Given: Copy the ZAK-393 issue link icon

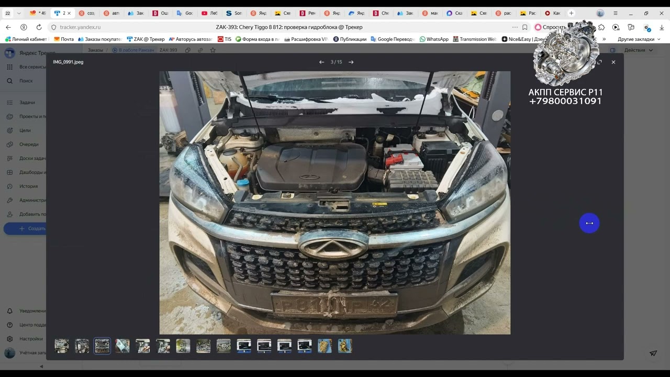Looking at the screenshot, I should [200, 50].
